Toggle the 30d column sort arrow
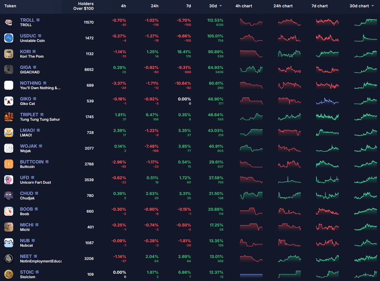The height and width of the screenshot is (281, 380). point(220,6)
